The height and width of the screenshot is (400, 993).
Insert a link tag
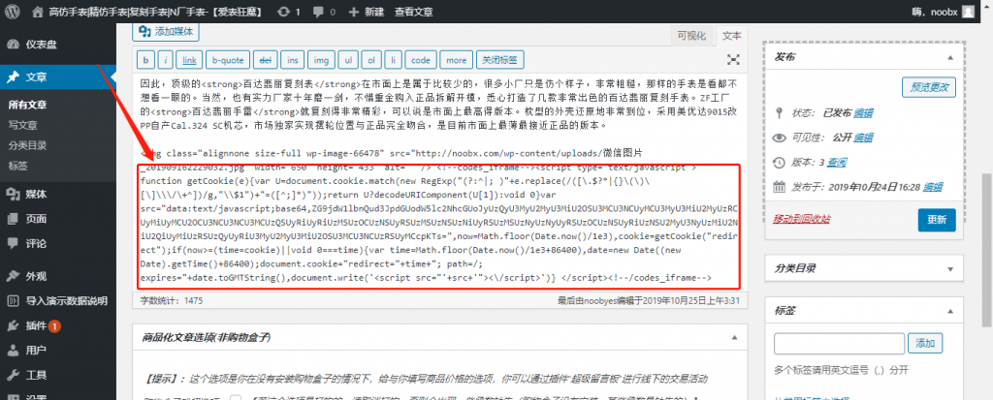point(189,60)
